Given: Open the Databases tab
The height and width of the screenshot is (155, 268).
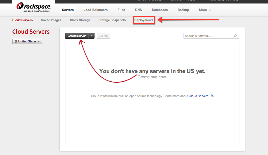Looking at the screenshot, I should [x=160, y=10].
